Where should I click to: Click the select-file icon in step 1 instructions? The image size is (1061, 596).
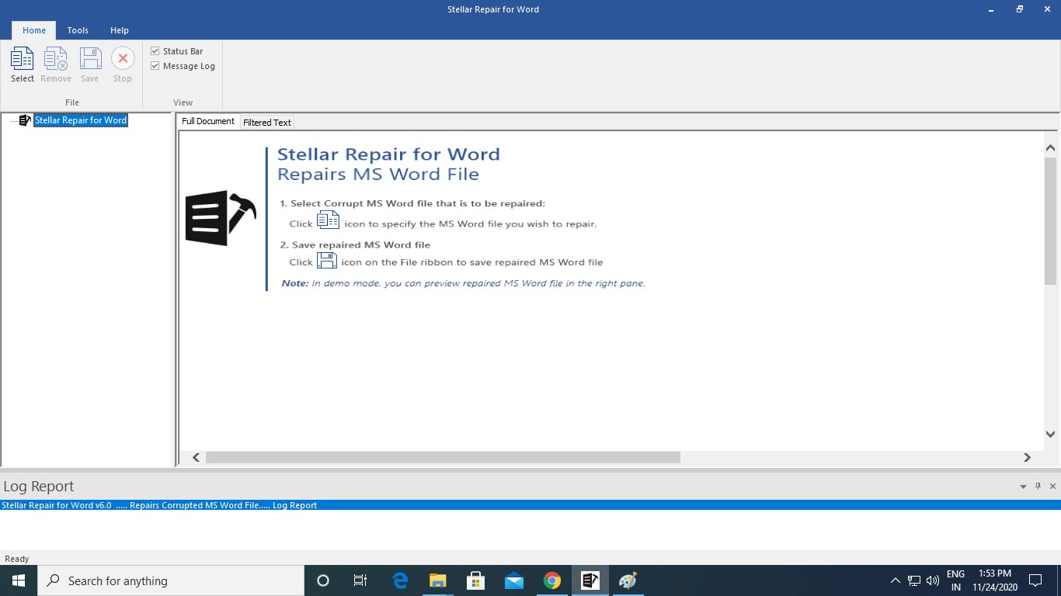point(328,220)
